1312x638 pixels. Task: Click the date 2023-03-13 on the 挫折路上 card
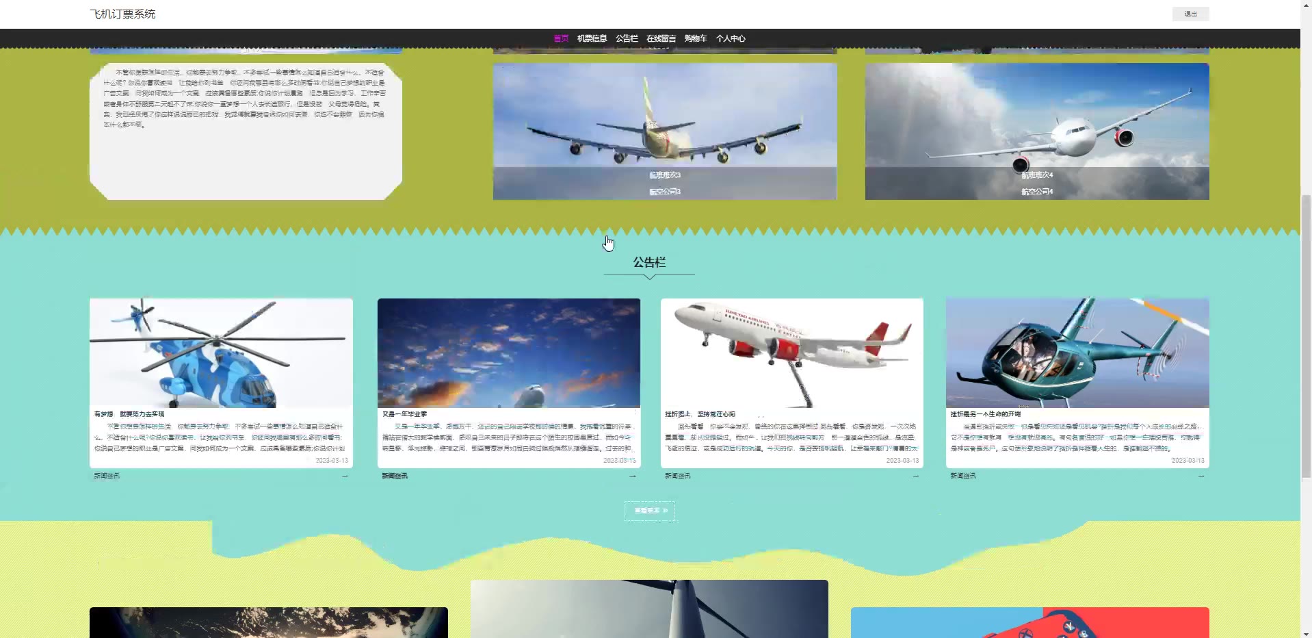click(x=902, y=461)
